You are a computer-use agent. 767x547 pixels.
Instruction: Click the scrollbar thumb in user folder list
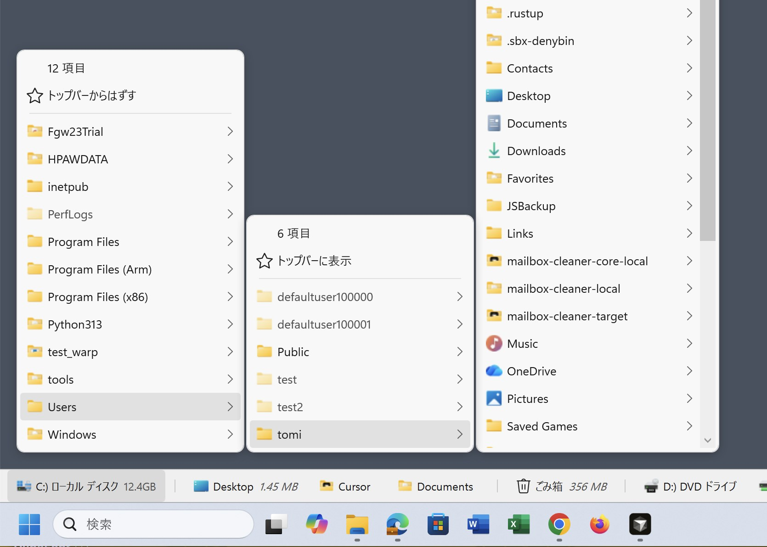point(708,120)
